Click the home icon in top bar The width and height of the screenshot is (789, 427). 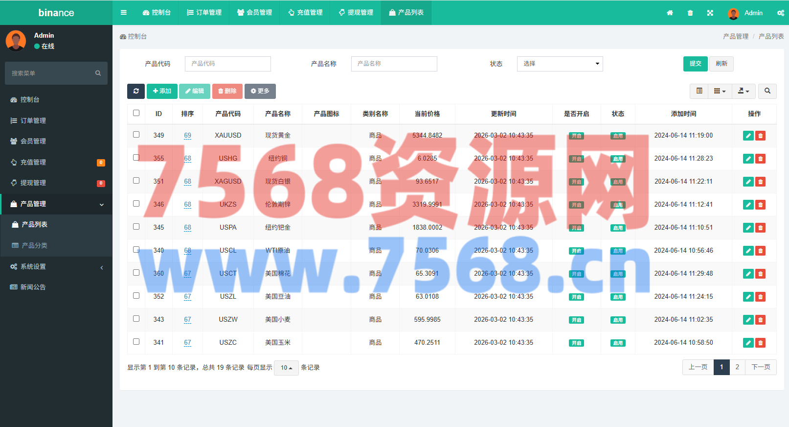pos(670,13)
